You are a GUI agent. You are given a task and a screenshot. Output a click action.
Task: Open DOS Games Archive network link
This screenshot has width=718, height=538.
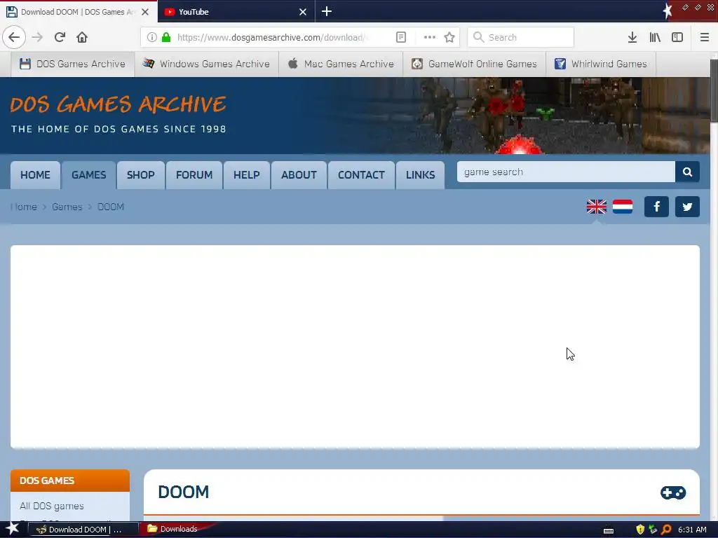pos(72,64)
